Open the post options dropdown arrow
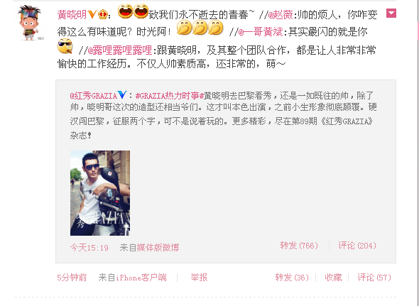This screenshot has width=419, height=306. coord(391,13)
